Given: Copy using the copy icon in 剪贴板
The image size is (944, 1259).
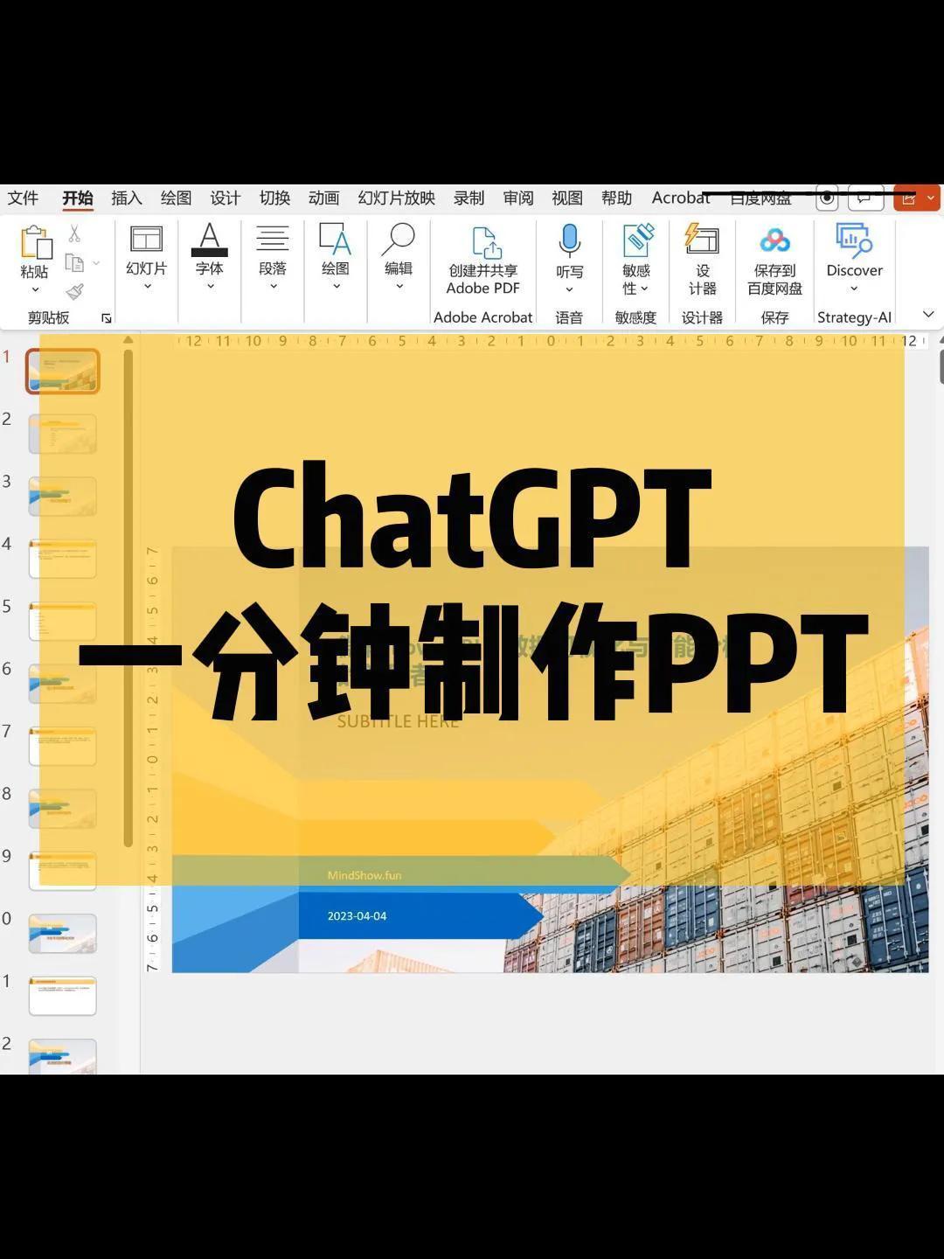Looking at the screenshot, I should pyautogui.click(x=74, y=263).
